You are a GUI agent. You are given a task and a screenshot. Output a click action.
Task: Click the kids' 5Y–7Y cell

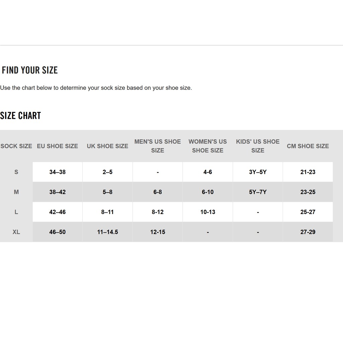click(258, 192)
